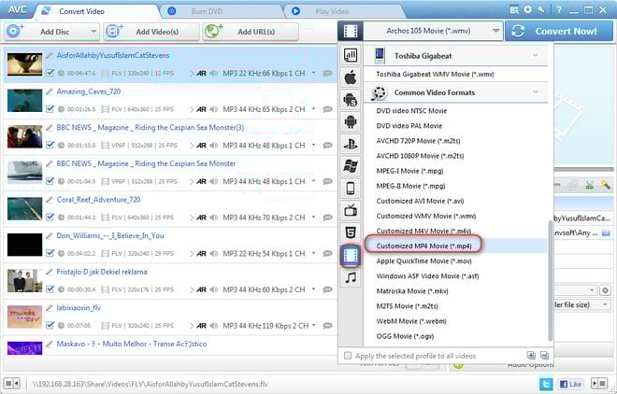Choose DVD video NTSC Movie
Image resolution: width=617 pixels, height=394 pixels.
411,111
